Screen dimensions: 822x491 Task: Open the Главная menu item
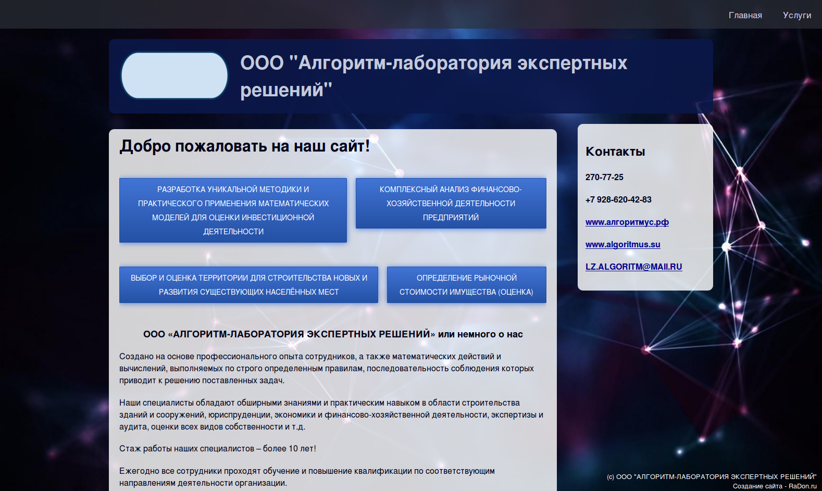pos(745,15)
